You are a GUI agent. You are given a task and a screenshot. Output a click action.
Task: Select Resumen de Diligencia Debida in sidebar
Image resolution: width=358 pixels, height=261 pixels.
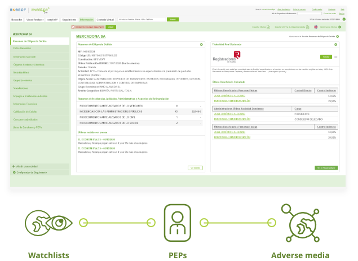[x=39, y=41]
